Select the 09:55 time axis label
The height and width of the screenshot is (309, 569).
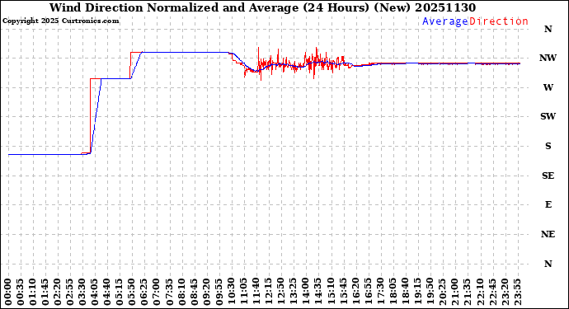tap(219, 292)
